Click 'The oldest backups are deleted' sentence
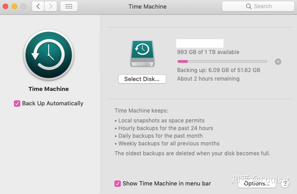 tap(192, 153)
